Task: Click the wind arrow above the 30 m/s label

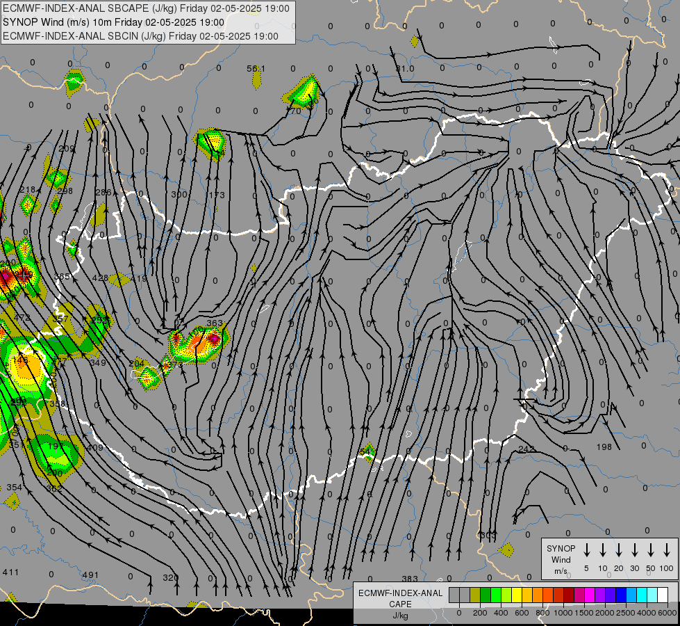Action: tap(634, 550)
